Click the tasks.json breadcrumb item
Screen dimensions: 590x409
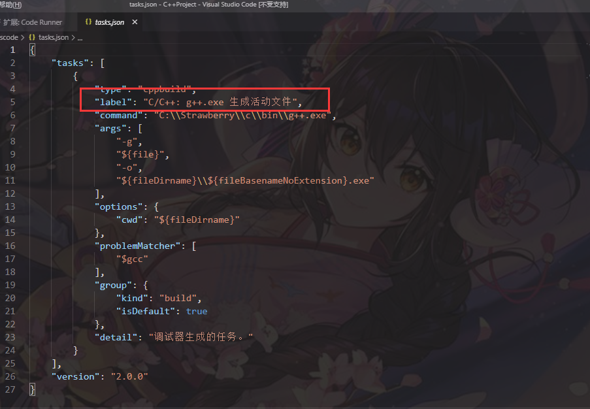tap(54, 37)
